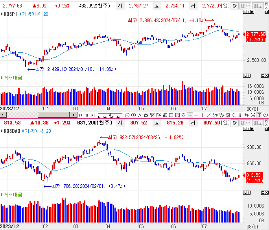The height and width of the screenshot is (230, 269).
Task: Click the [일] daily period label on KOSPI header
Action: [225, 6]
